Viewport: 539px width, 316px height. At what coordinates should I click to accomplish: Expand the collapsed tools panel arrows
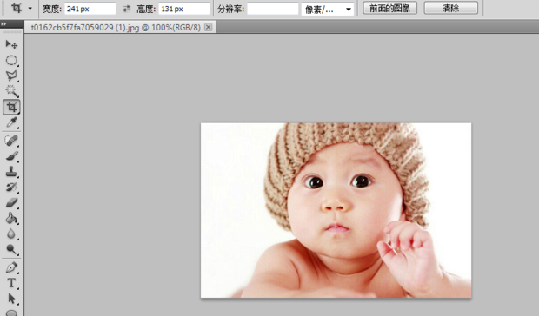(3, 24)
